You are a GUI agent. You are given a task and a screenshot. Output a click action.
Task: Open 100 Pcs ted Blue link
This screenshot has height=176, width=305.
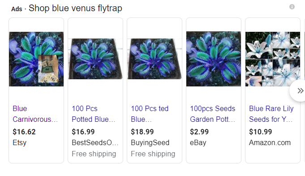tap(150, 114)
